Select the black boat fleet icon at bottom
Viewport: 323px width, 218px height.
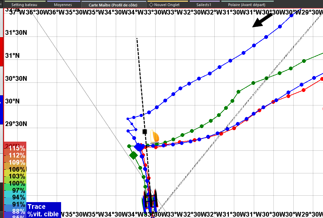(x=150, y=200)
